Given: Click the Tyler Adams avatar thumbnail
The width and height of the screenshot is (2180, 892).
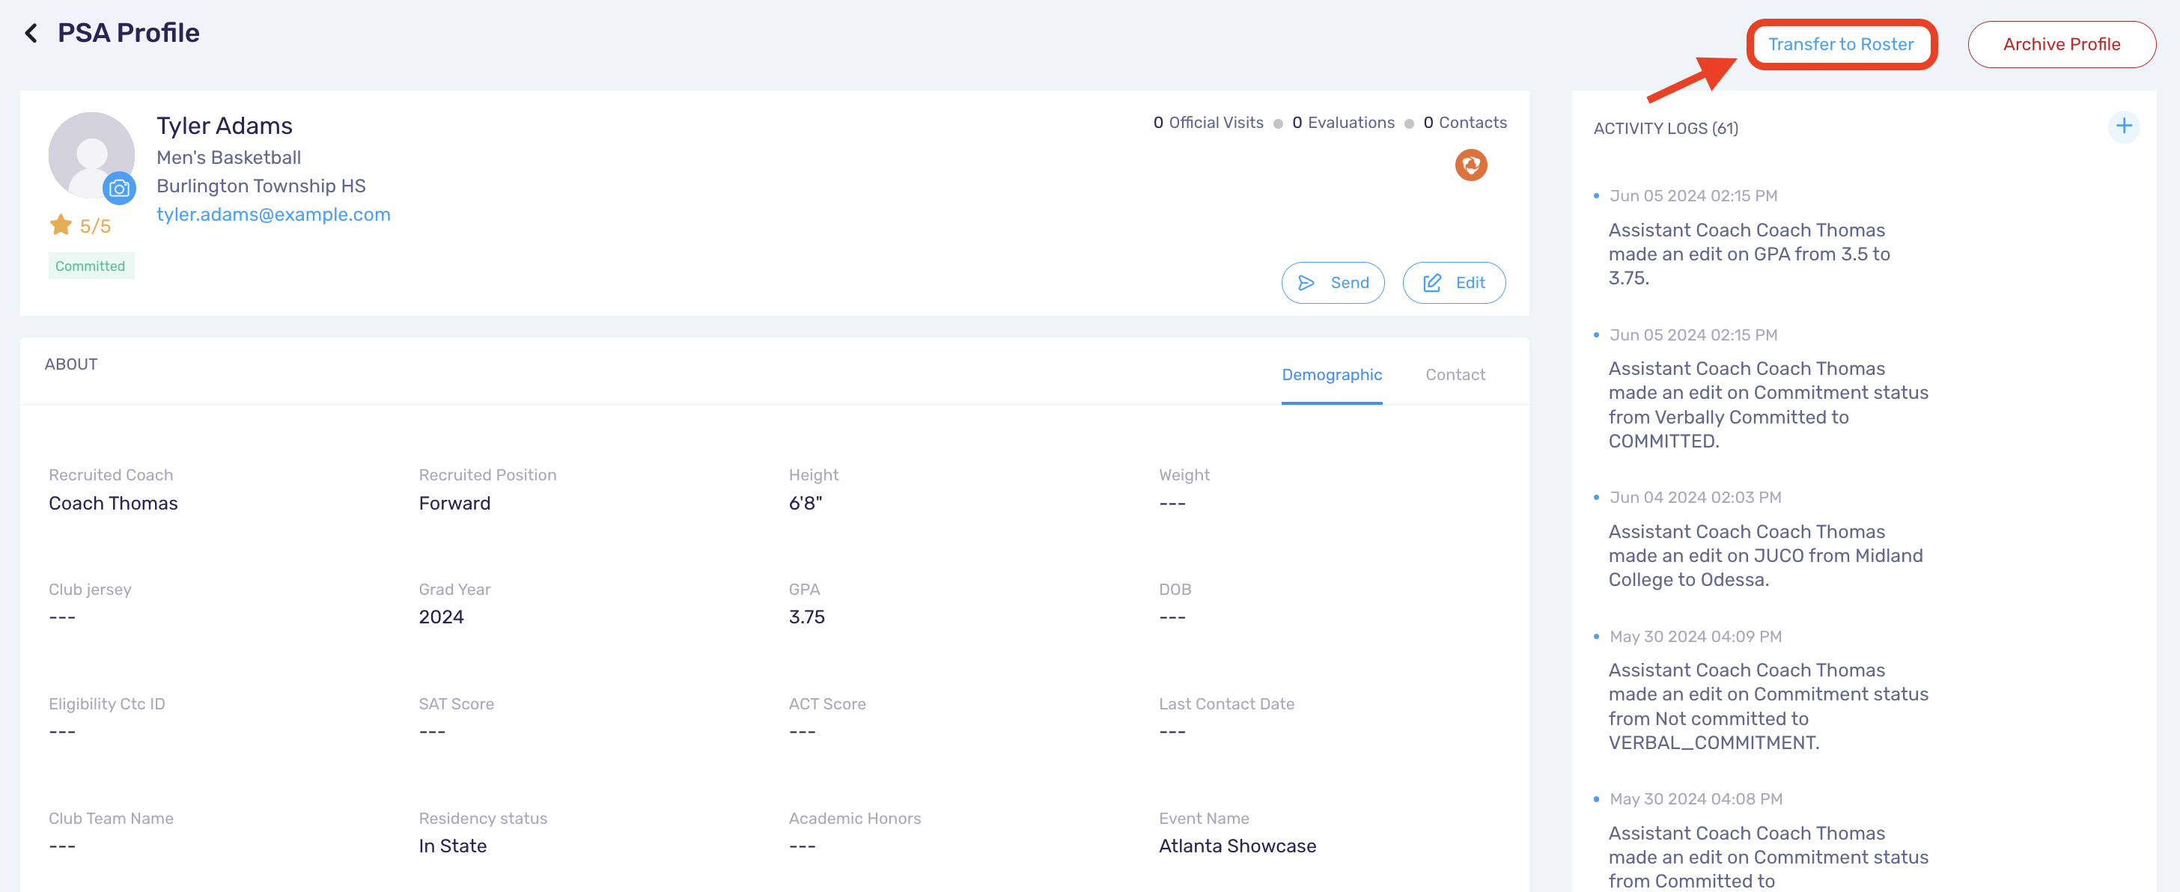Looking at the screenshot, I should coord(91,155).
